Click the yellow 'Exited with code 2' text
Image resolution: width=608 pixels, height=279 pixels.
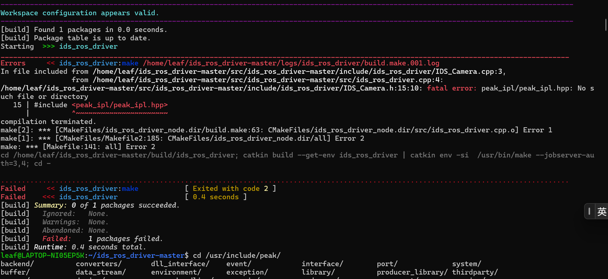[230, 189]
